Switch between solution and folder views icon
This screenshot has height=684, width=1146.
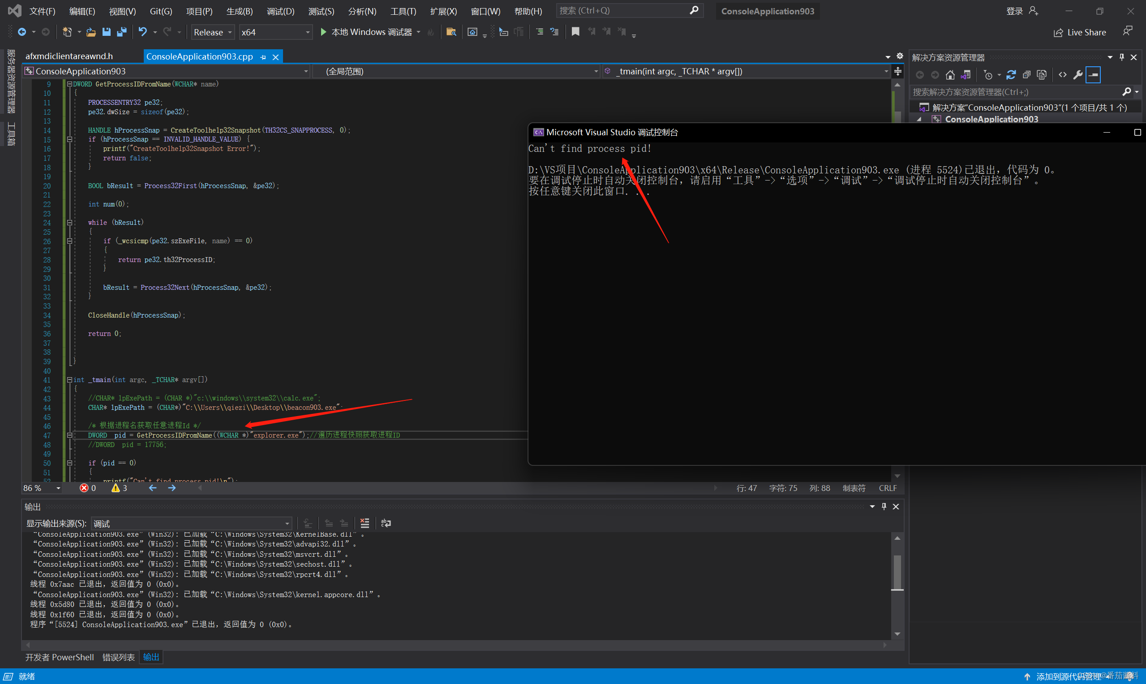tap(966, 75)
